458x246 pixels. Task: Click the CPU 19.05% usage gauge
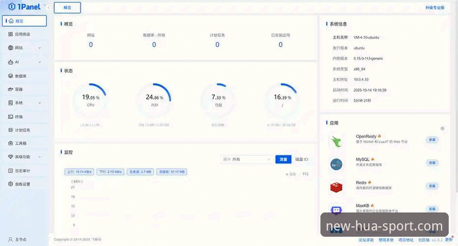91,100
